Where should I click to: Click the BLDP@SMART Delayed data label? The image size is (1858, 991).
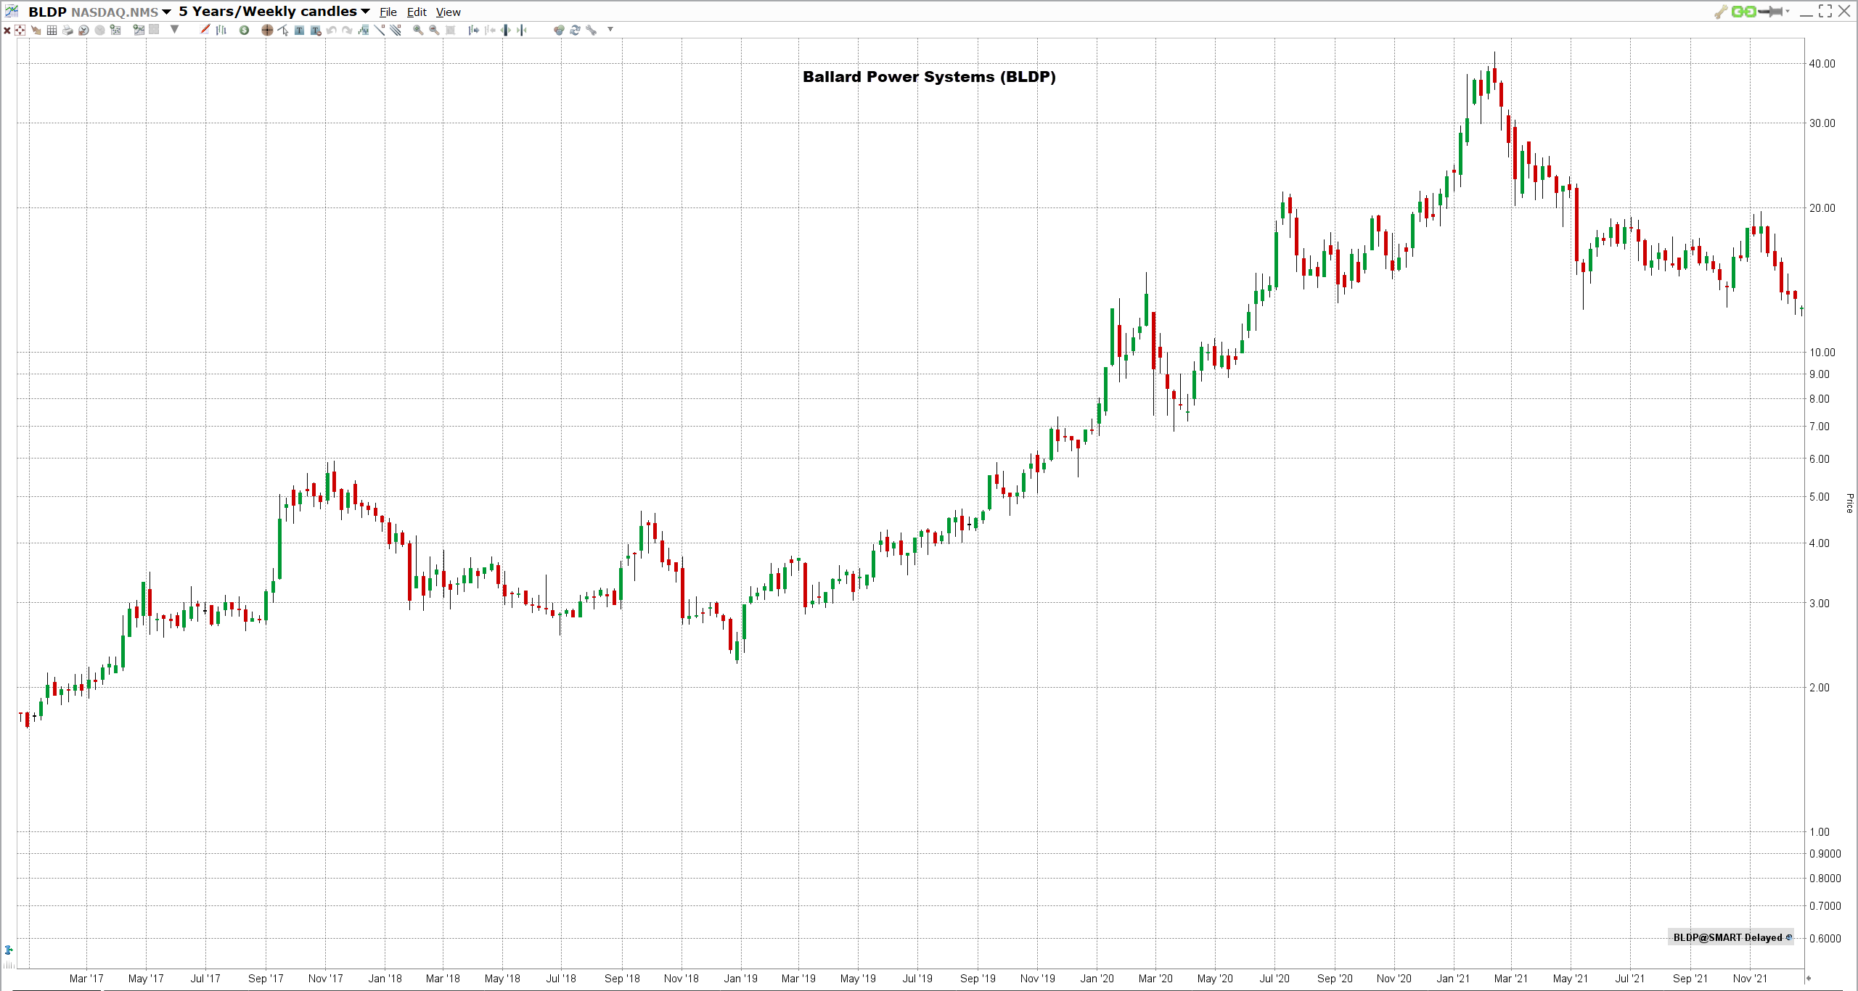click(x=1731, y=937)
